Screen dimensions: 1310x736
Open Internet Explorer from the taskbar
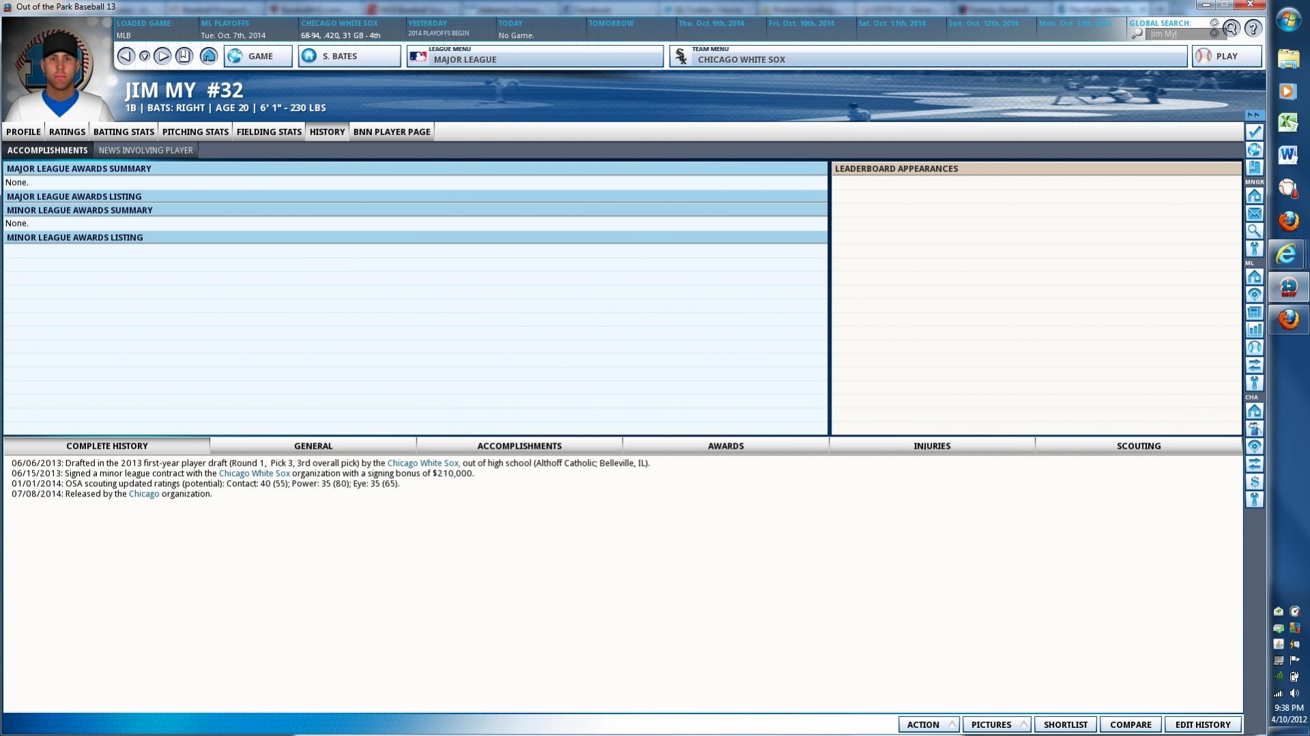(1287, 254)
